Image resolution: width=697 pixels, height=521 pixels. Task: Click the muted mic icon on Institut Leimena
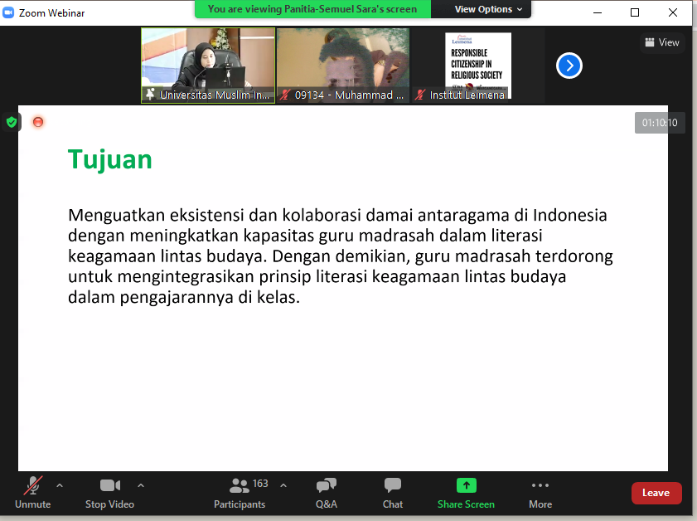419,95
